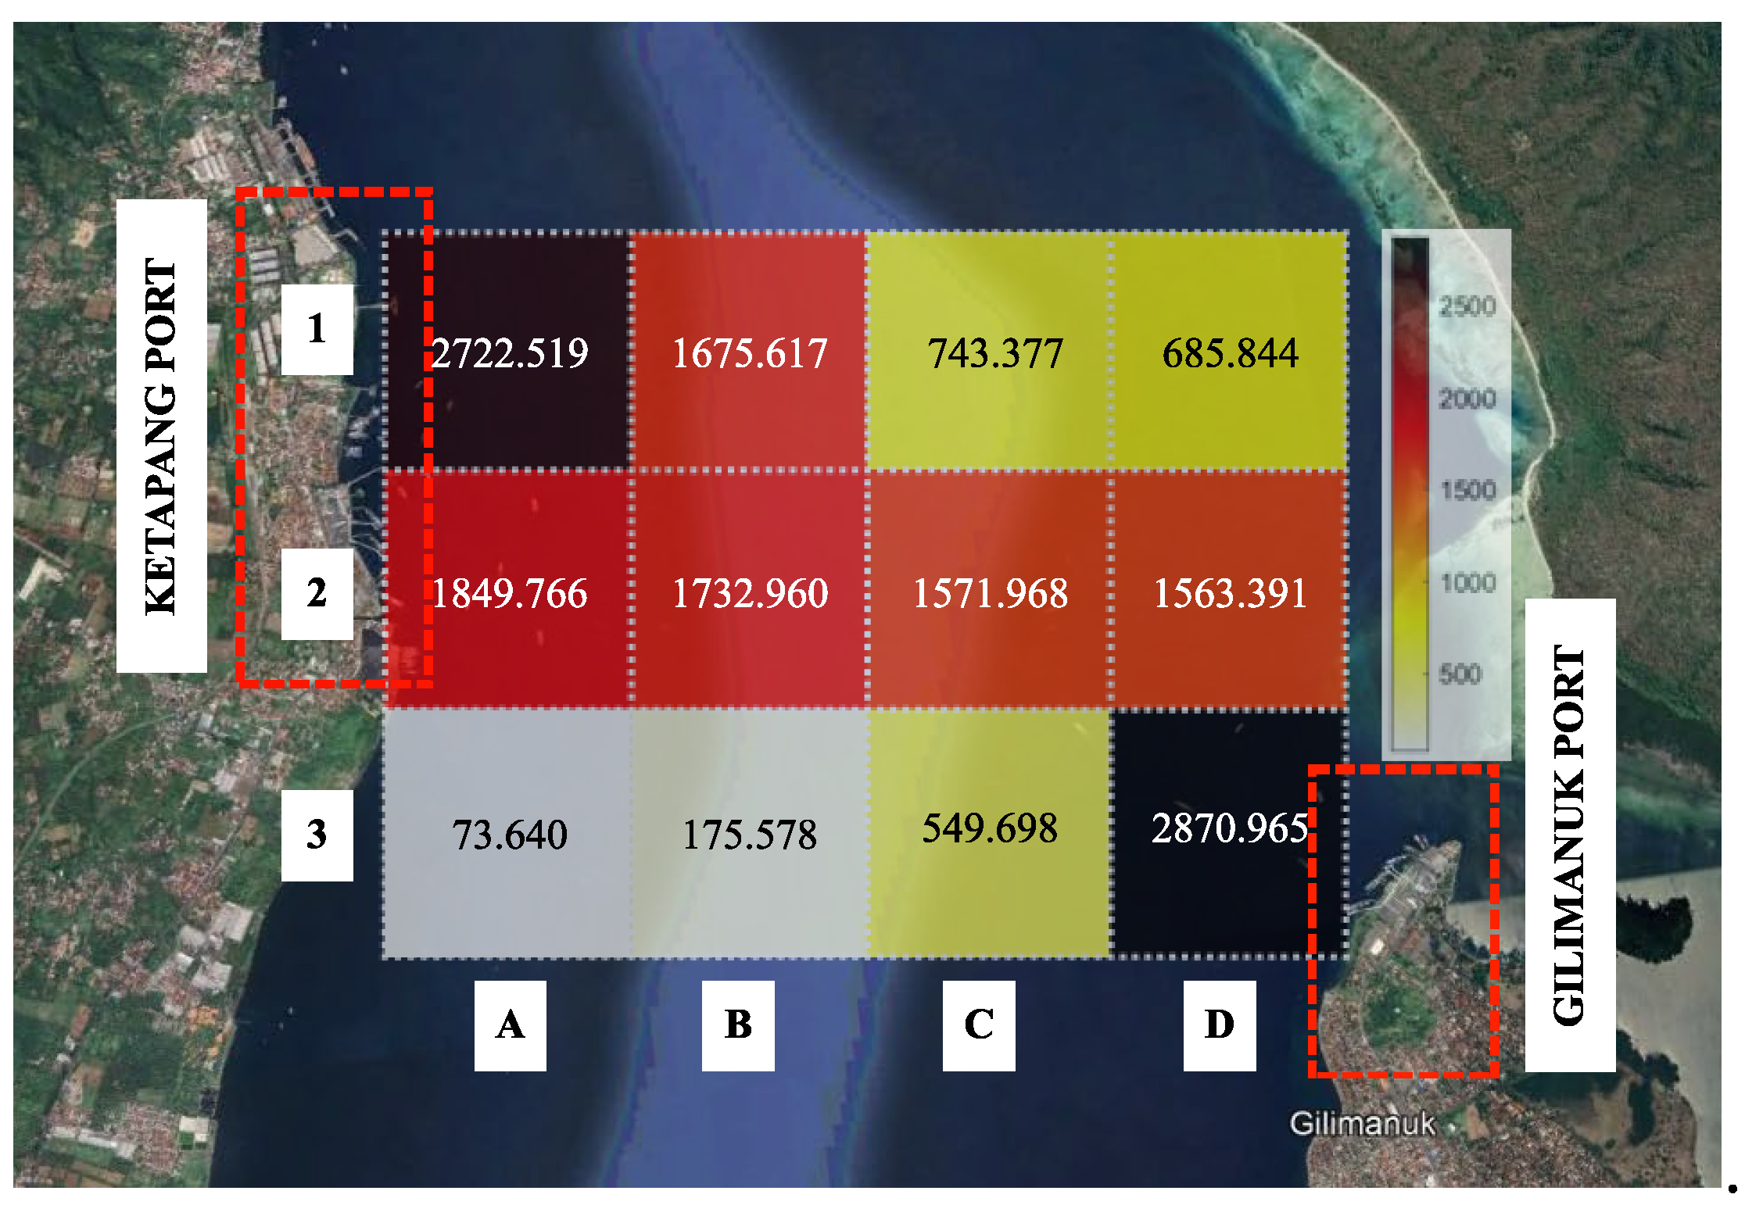Select the cell with value 685.844

click(x=1230, y=352)
